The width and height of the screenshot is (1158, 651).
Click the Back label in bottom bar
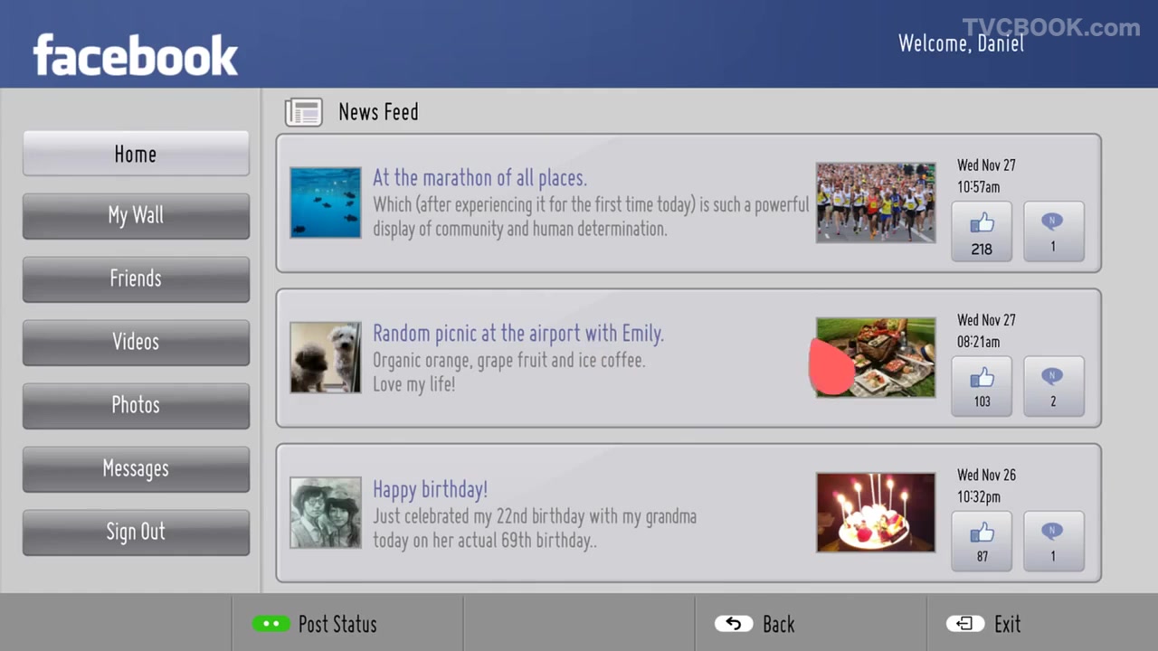[x=779, y=624]
